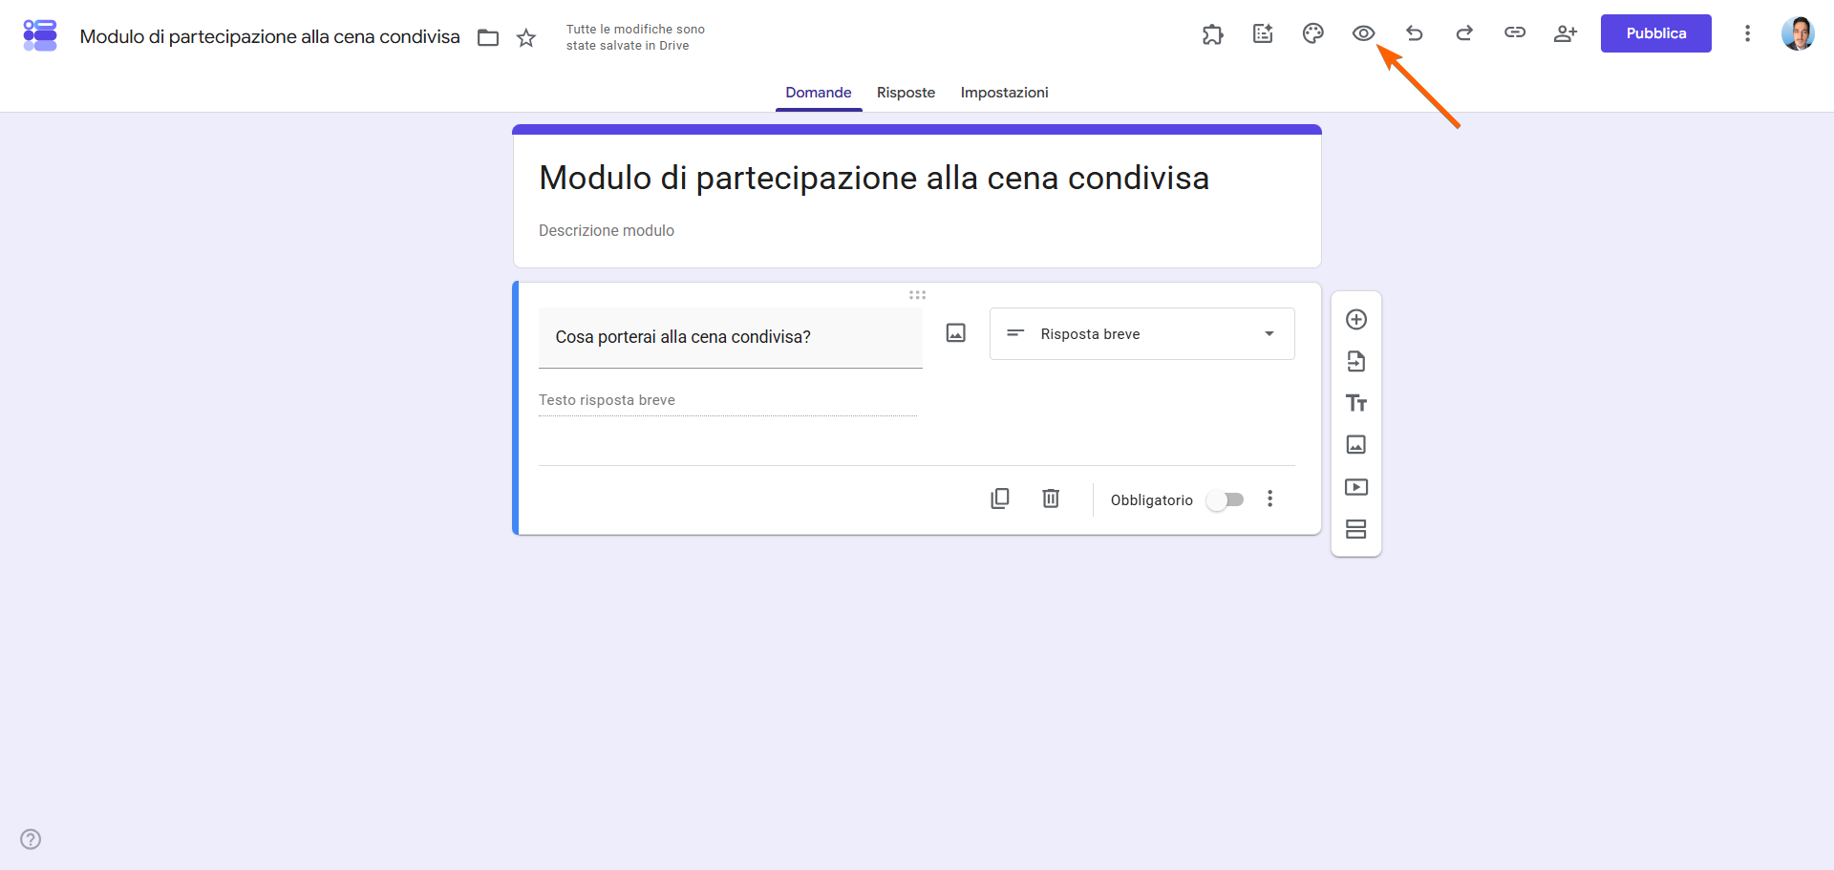This screenshot has height=870, width=1834.
Task: Open the AI form suggestions icon
Action: [x=1263, y=33]
